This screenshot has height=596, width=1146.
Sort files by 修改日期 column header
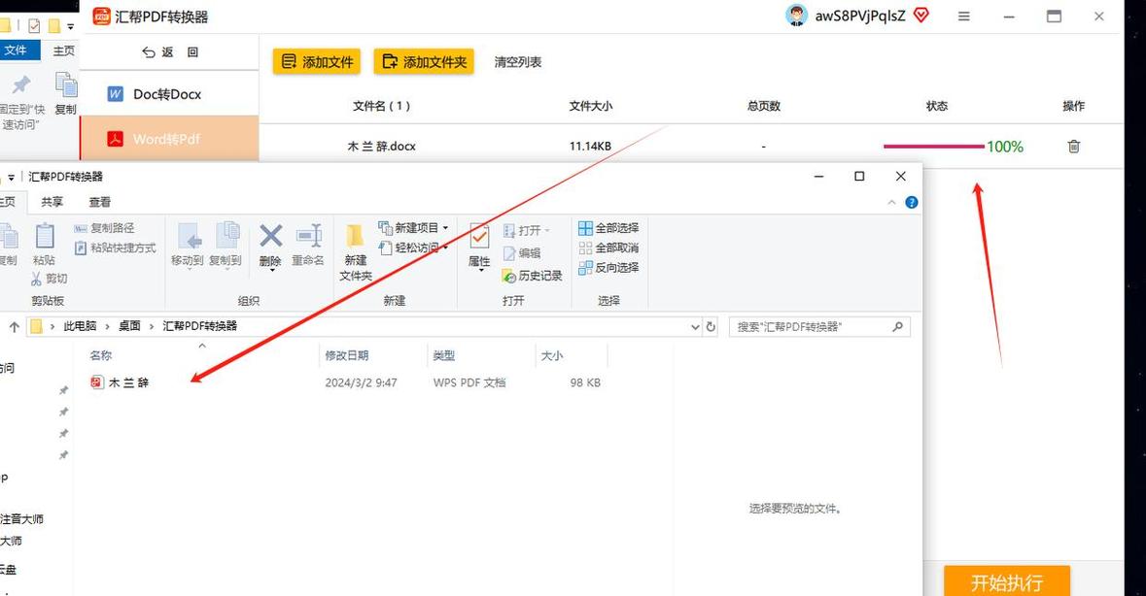347,355
